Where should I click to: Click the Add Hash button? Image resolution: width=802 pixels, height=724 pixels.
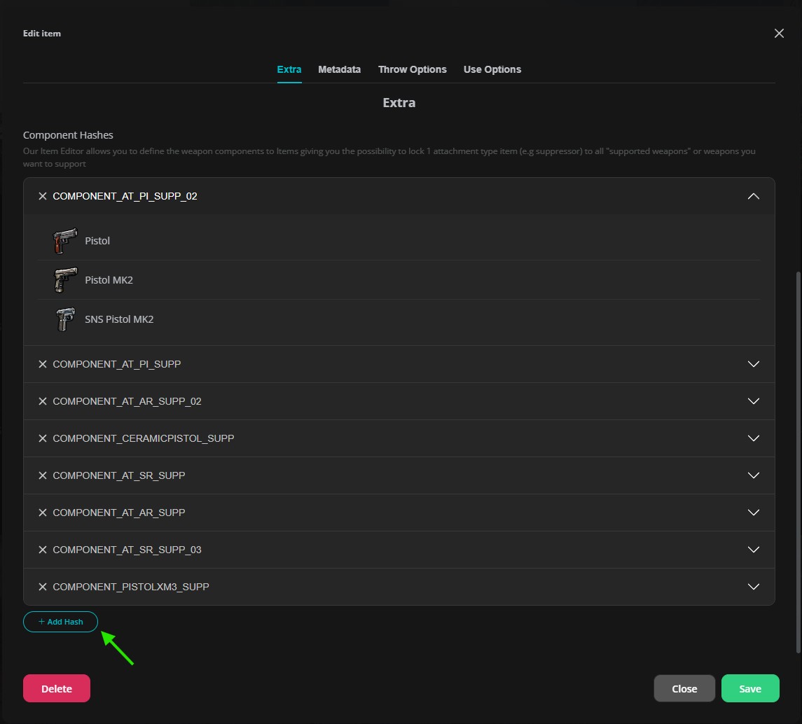pos(60,622)
